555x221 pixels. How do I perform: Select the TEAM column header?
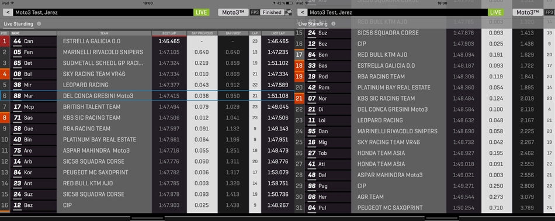click(x=105, y=33)
